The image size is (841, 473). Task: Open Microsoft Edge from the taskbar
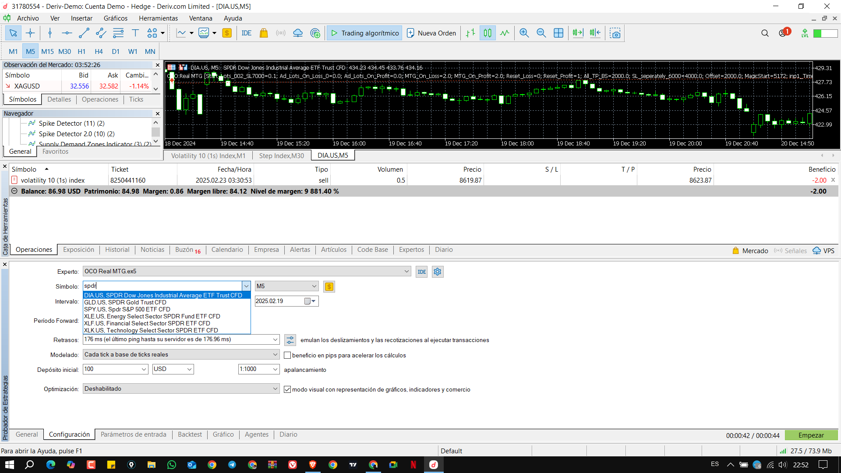coord(51,465)
